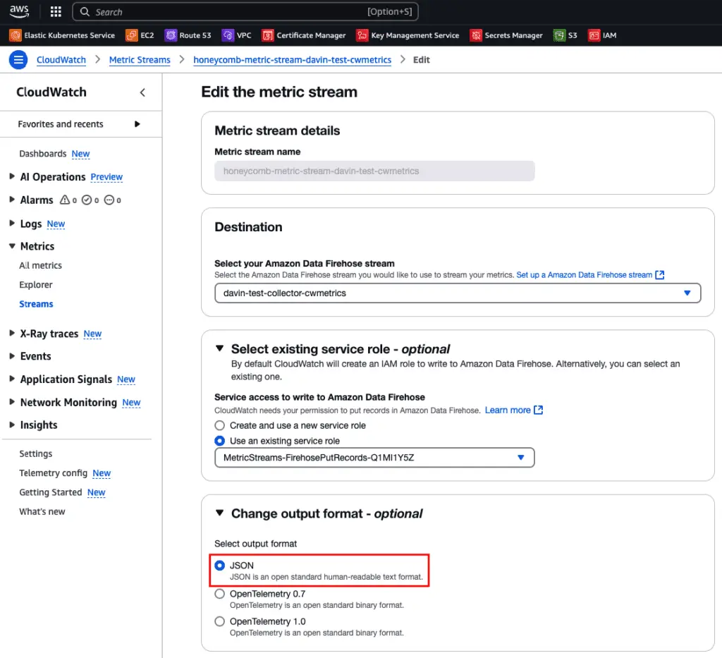Open All metrics in the sidebar
This screenshot has width=722, height=658.
(40, 266)
